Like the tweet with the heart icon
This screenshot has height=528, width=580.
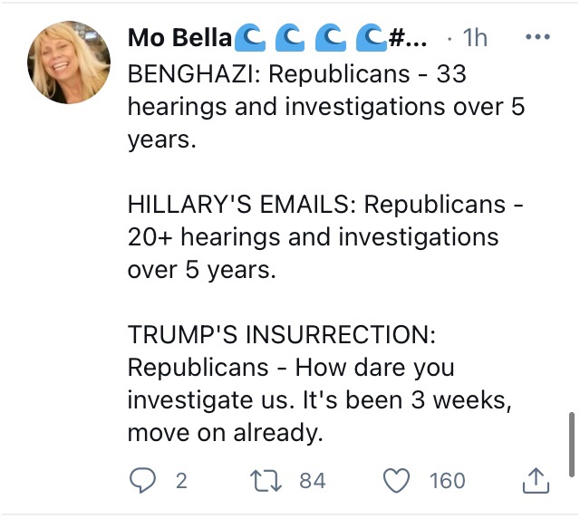(x=396, y=480)
